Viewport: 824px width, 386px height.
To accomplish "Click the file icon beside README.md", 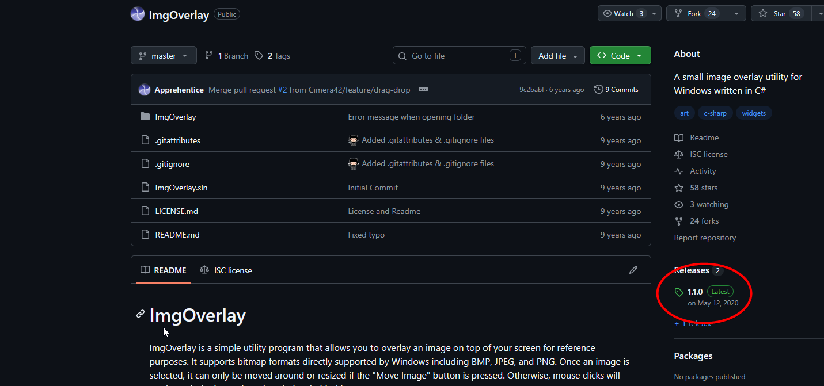I will [145, 235].
